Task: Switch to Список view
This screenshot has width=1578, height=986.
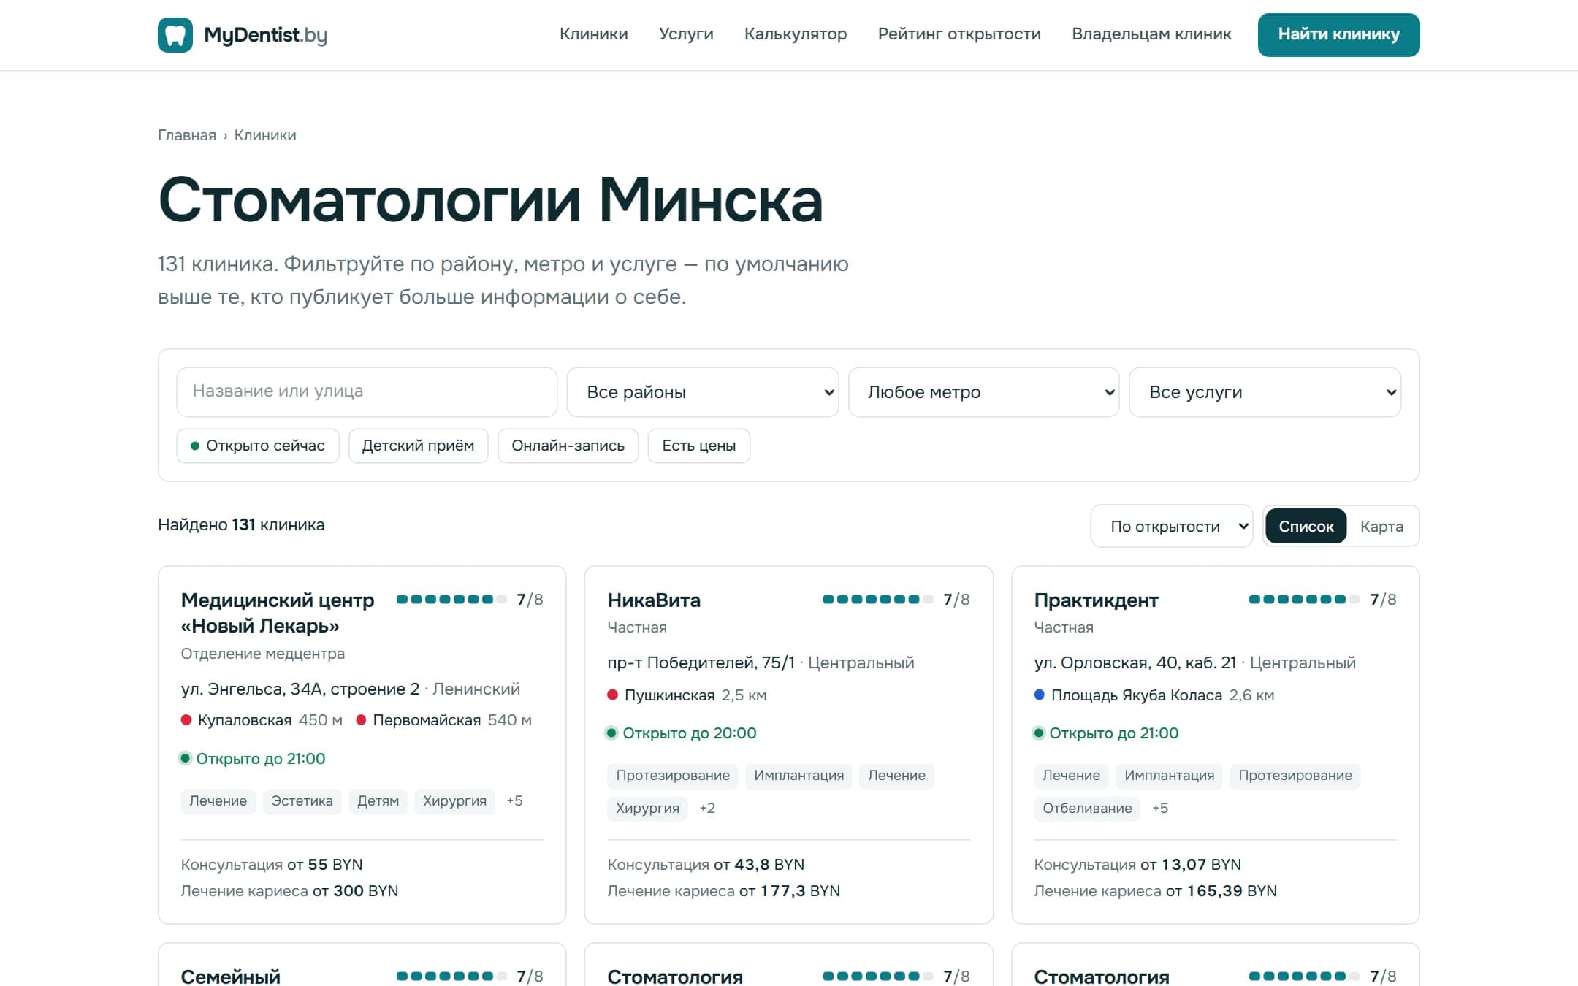Action: (x=1306, y=526)
